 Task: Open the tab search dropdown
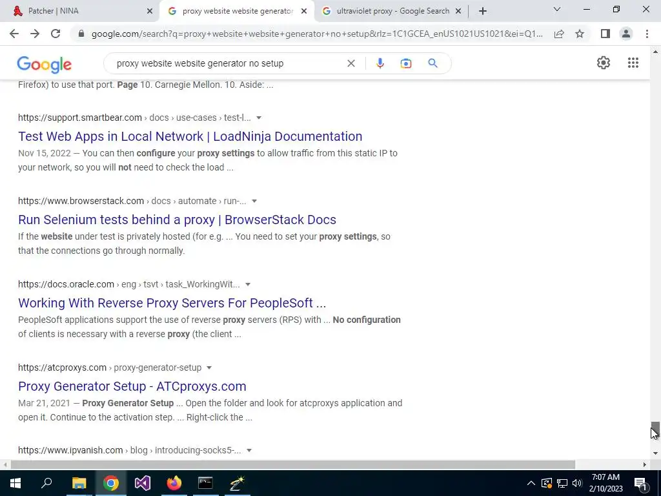point(557,9)
